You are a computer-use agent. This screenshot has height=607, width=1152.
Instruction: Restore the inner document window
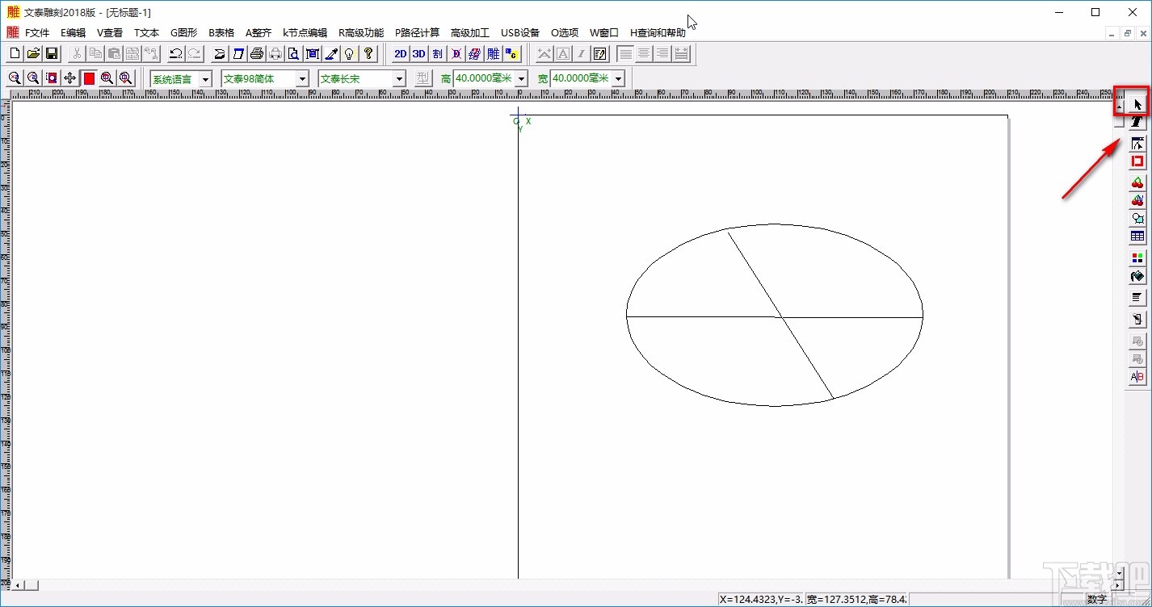[1128, 33]
